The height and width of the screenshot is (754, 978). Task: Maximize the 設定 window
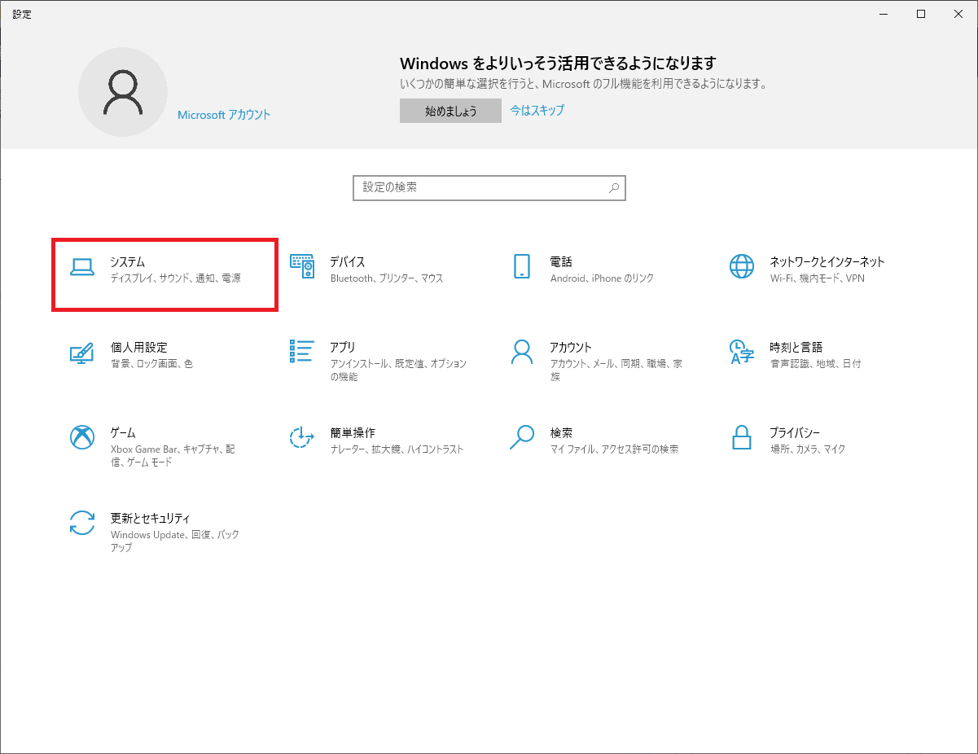pyautogui.click(x=920, y=14)
